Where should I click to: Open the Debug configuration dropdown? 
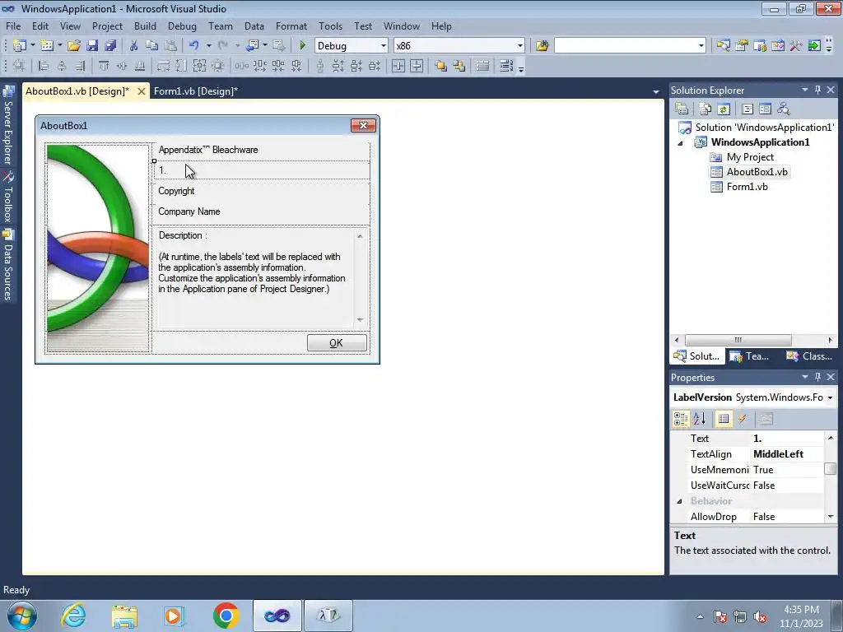(x=384, y=46)
